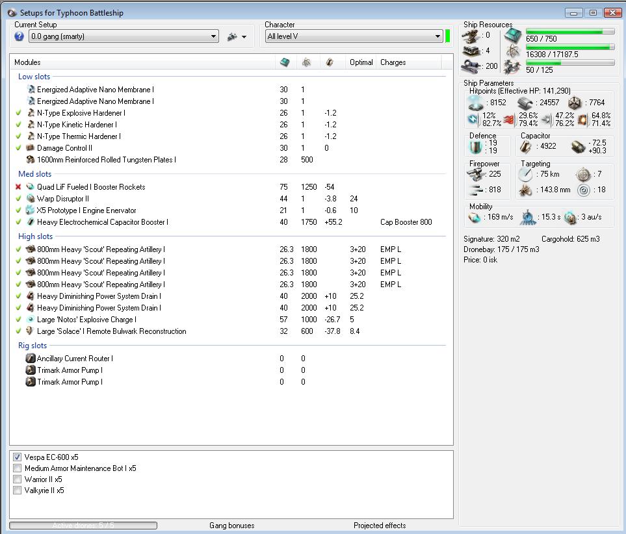
Task: Open the arrow menu beside setup tools
Action: click(x=244, y=38)
